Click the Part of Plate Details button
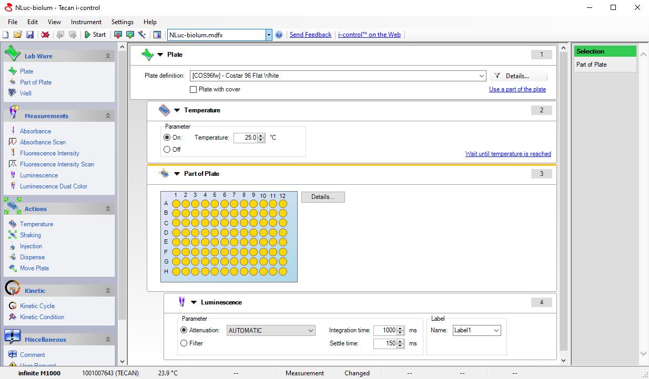 coord(323,197)
